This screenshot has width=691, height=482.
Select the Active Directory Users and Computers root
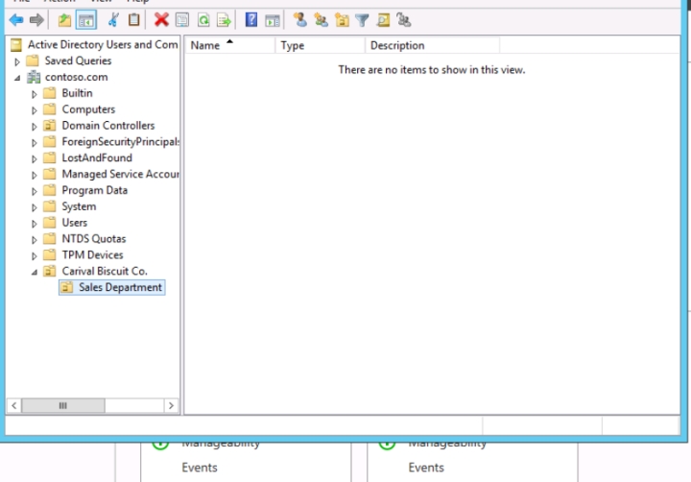[103, 44]
